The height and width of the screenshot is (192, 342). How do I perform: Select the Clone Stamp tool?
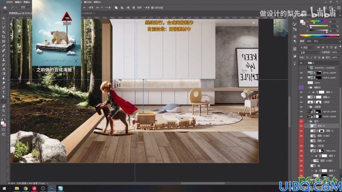pyautogui.click(x=4, y=60)
